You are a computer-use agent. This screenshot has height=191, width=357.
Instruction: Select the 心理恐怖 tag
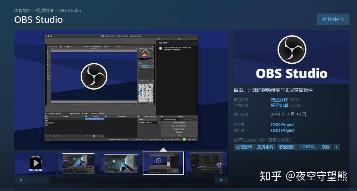244,147
